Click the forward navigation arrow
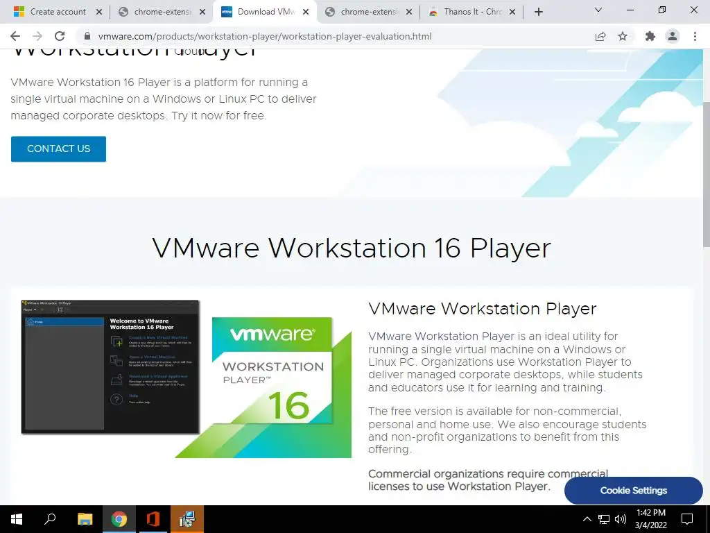This screenshot has width=710, height=533. tap(37, 36)
